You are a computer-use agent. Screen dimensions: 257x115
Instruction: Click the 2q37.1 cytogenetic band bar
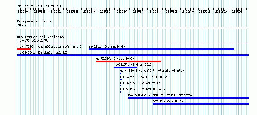click(133, 28)
